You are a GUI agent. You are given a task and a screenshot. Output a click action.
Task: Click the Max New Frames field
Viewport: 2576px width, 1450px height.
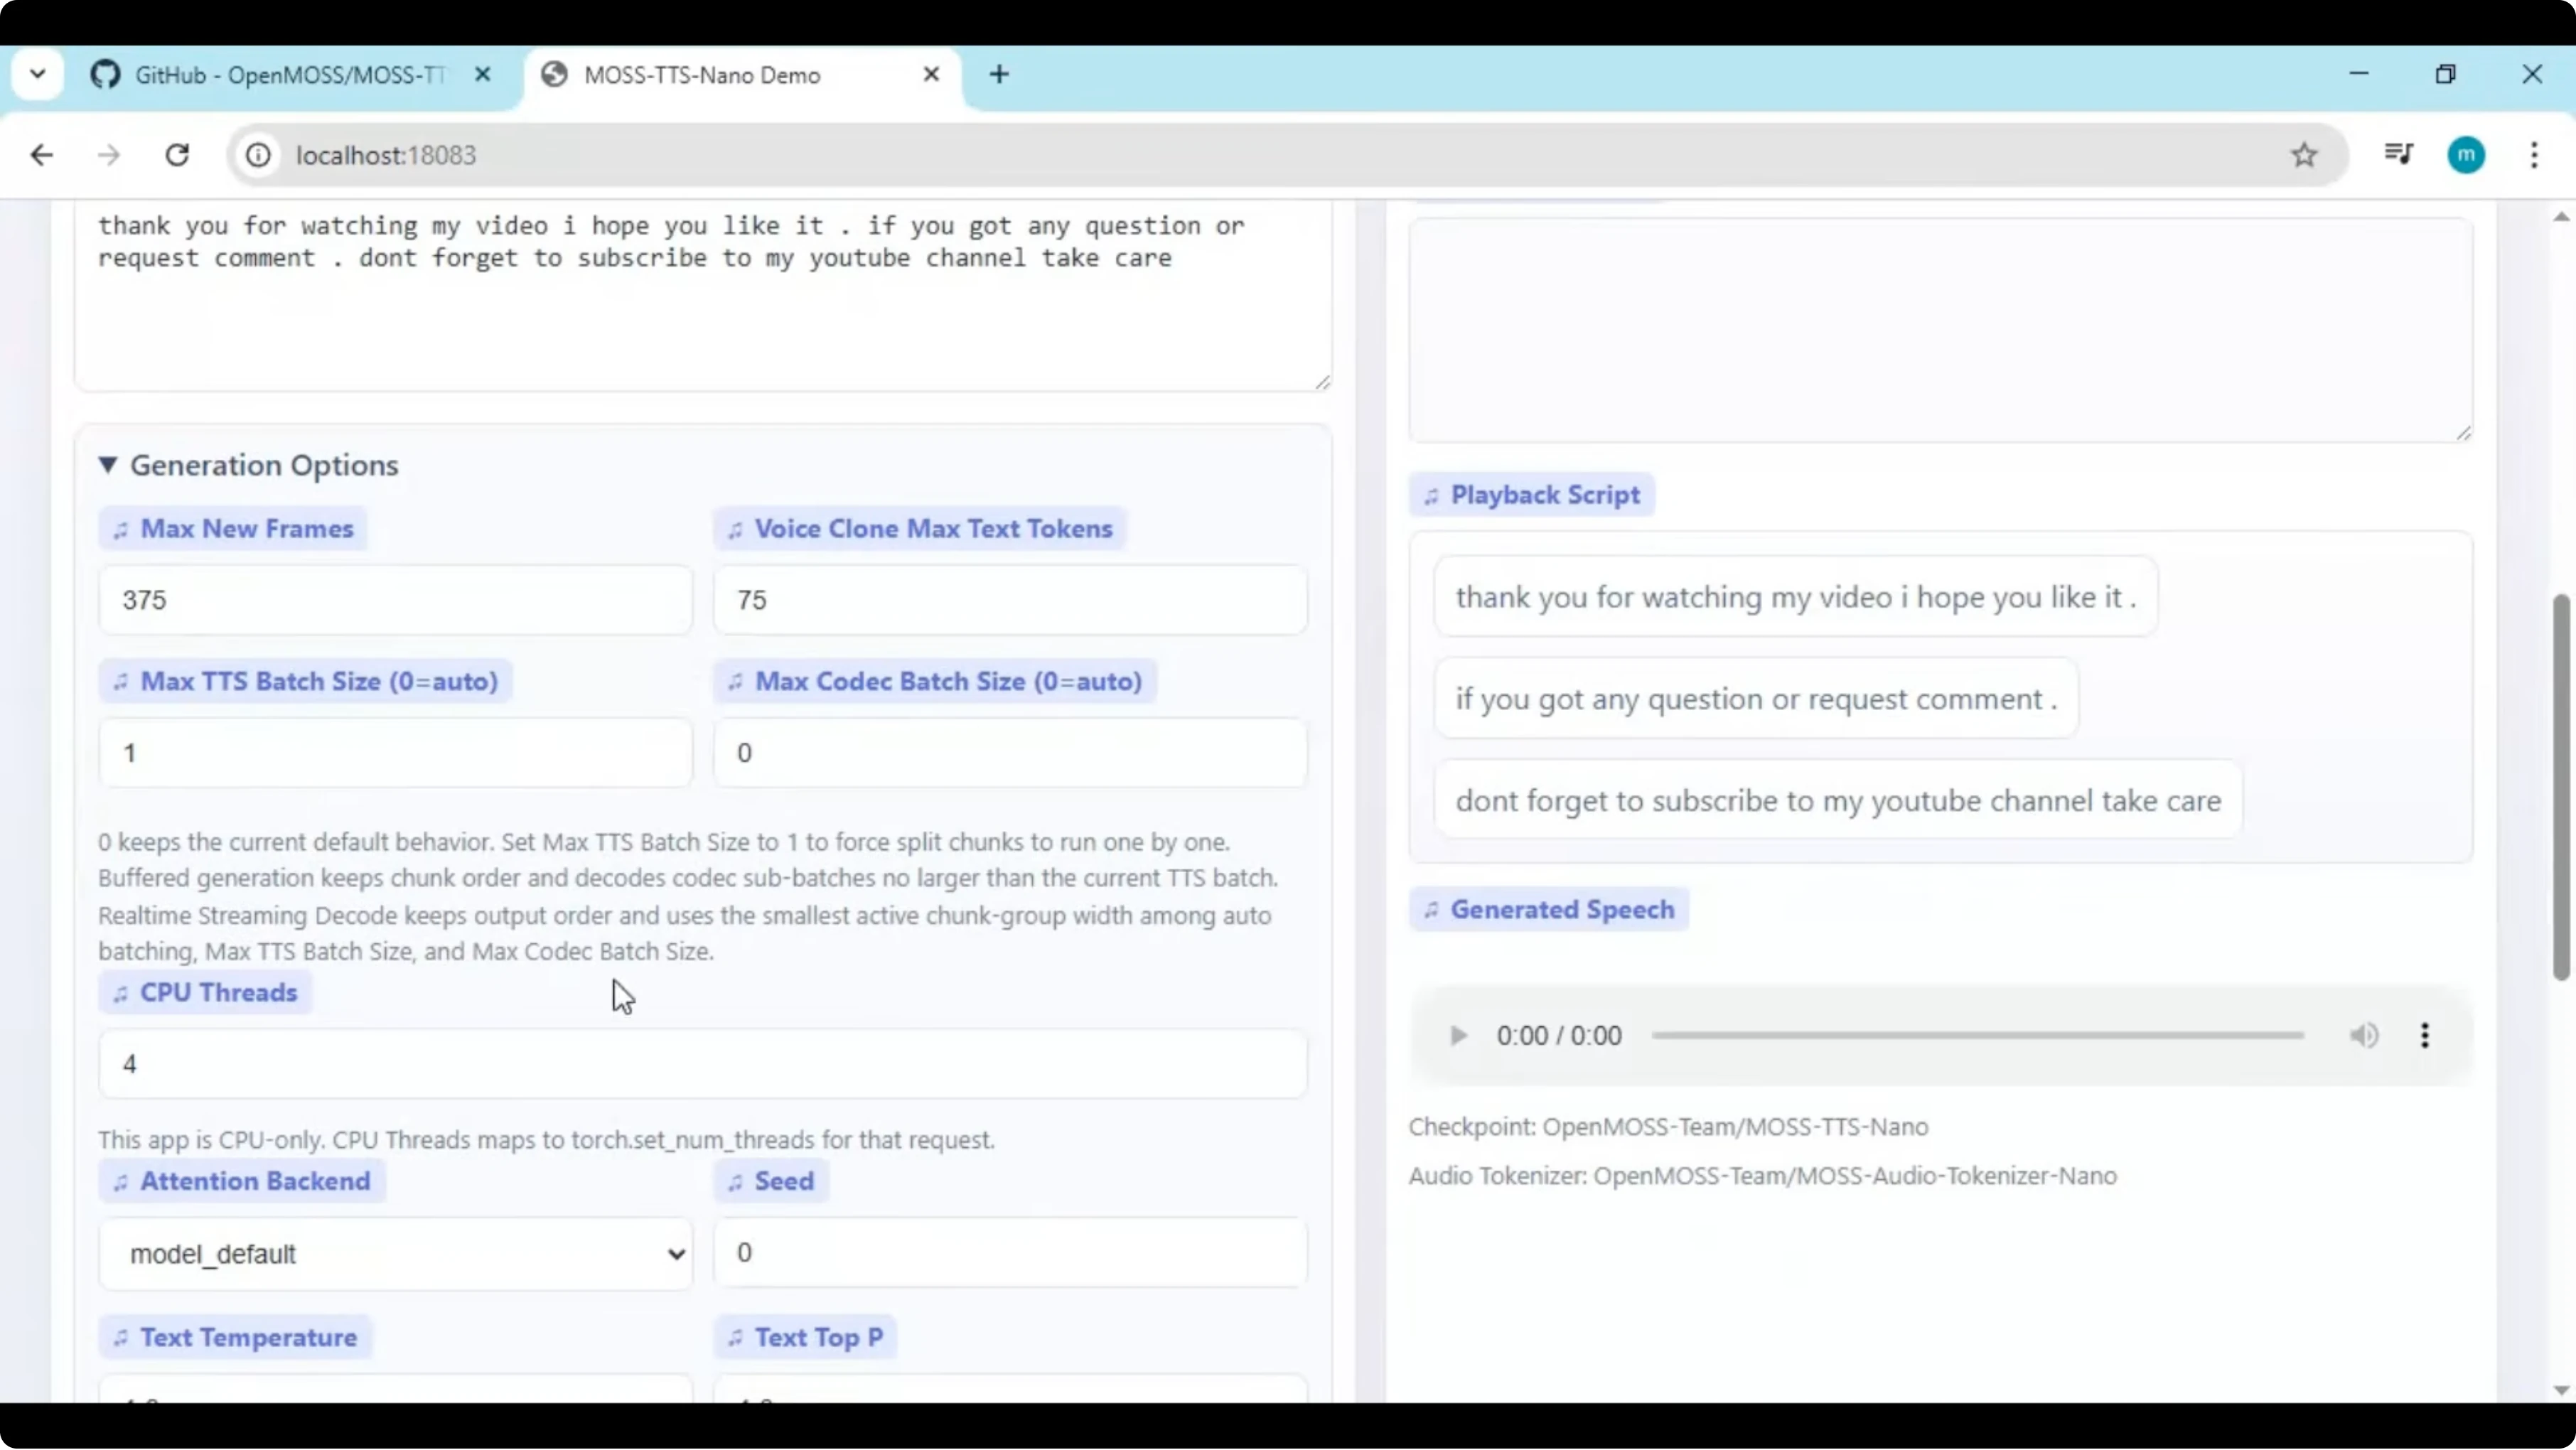click(x=395, y=600)
